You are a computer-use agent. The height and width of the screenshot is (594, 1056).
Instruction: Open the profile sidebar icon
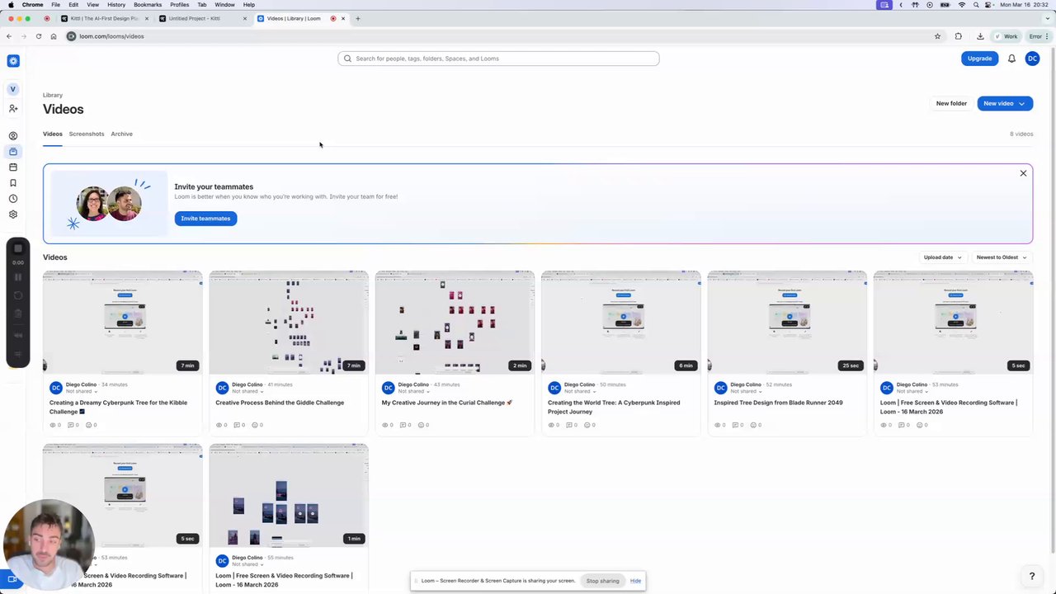pyautogui.click(x=13, y=136)
